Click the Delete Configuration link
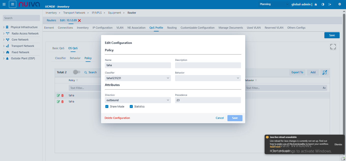The width and height of the screenshot is (346, 161). tap(117, 118)
